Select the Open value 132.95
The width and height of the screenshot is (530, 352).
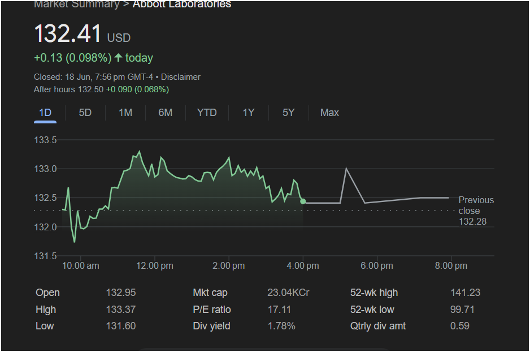[x=121, y=293]
